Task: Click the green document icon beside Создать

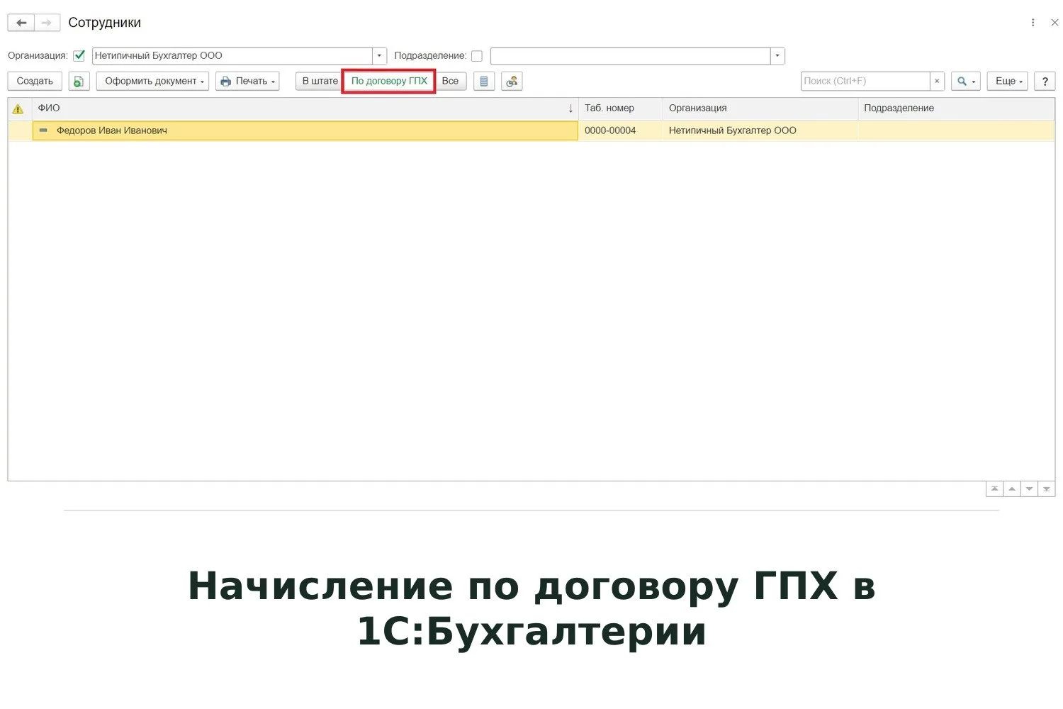Action: 79,82
